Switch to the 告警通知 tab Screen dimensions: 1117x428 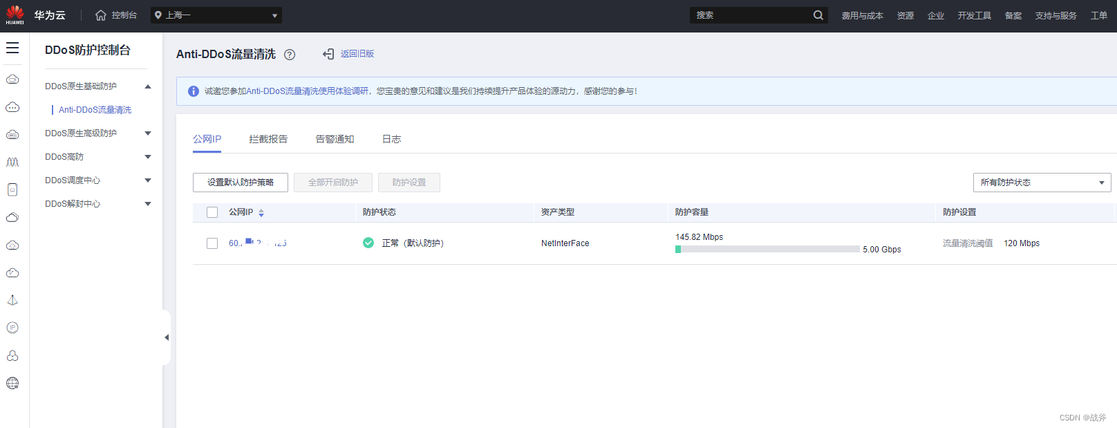(x=335, y=139)
